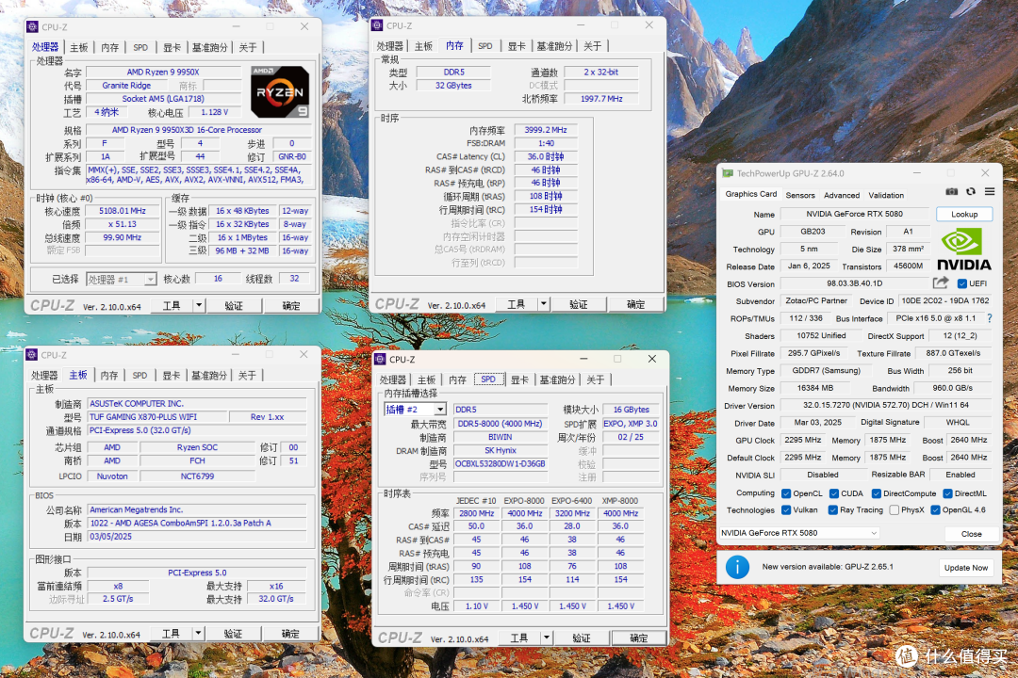The width and height of the screenshot is (1018, 678).
Task: Click the CPU-Z title icon in the memory window
Action: [x=376, y=25]
